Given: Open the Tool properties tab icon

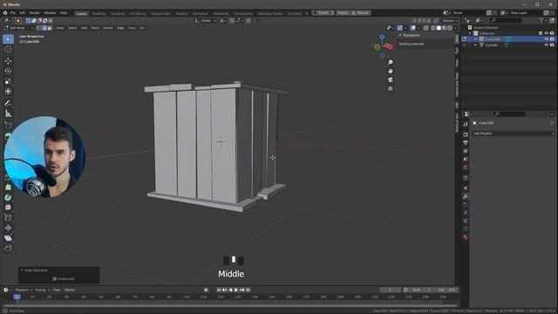Looking at the screenshot, I should [x=466, y=124].
